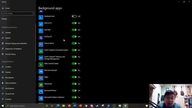Click the Settings gear taskbar icon

pos(125,106)
